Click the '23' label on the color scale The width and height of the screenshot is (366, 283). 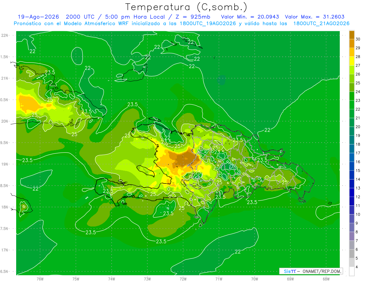pyautogui.click(x=358, y=100)
